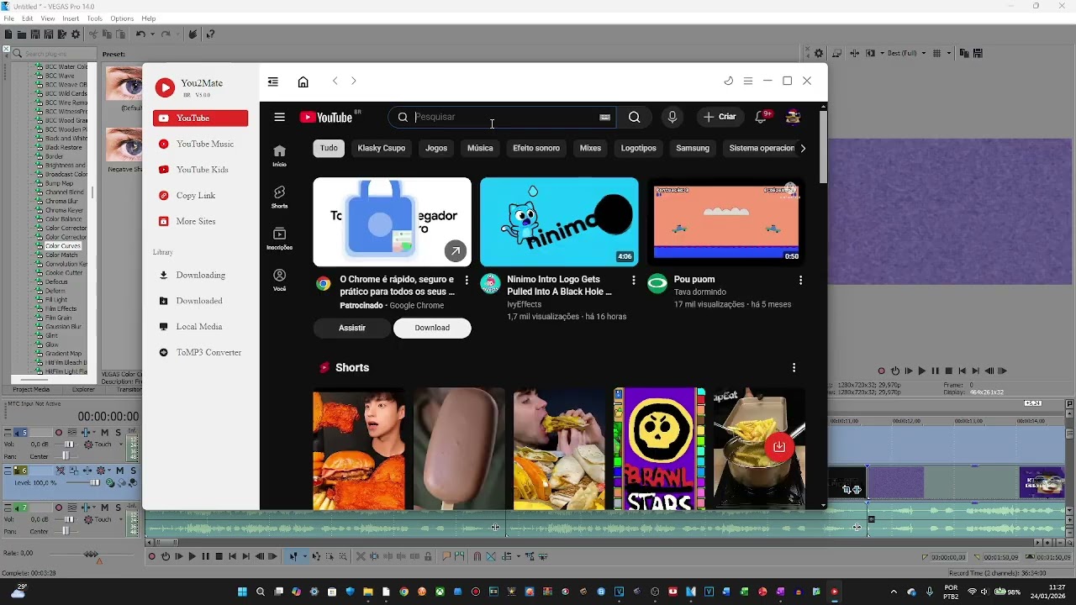
Task: Mute audio track 7 with M button
Action: point(105,508)
